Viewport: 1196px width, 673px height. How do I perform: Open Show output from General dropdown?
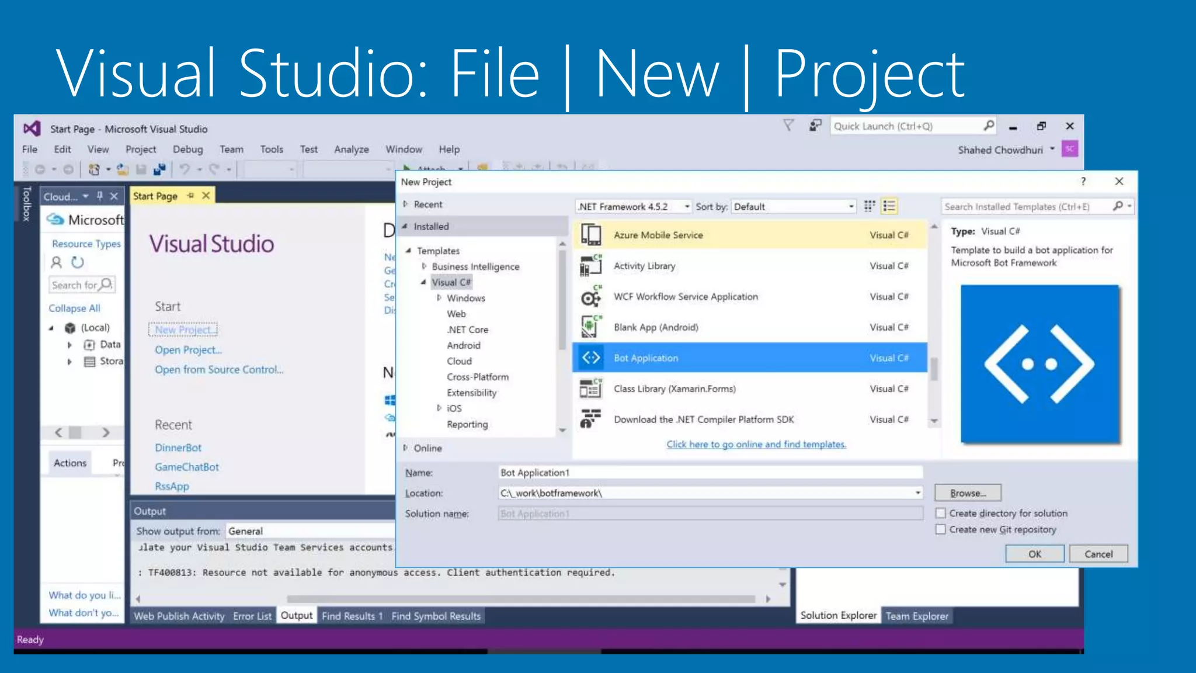click(310, 531)
